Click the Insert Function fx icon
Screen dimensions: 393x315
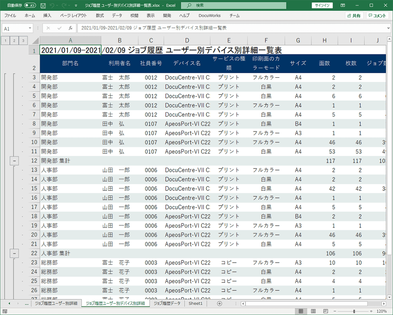click(x=71, y=28)
